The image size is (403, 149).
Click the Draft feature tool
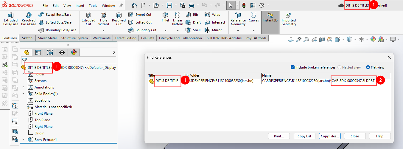tap(193, 22)
